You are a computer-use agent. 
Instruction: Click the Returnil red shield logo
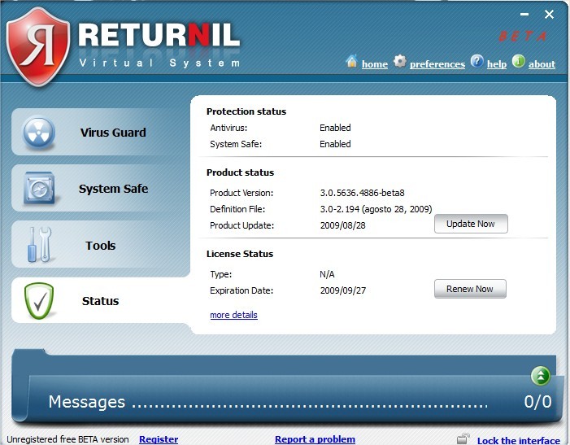(x=38, y=46)
